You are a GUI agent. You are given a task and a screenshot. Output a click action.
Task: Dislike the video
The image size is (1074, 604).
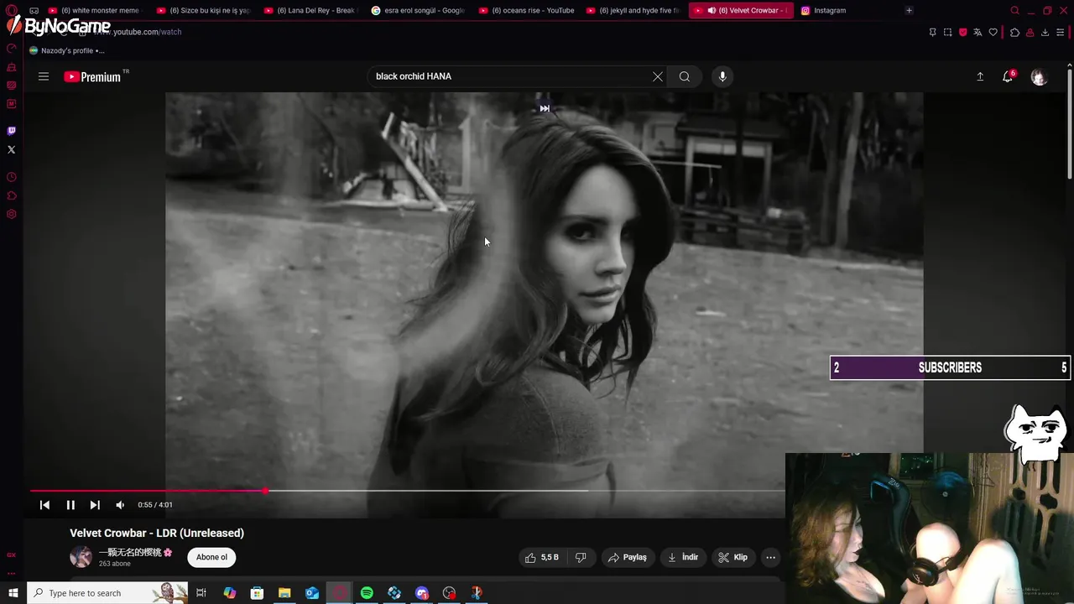(x=580, y=557)
